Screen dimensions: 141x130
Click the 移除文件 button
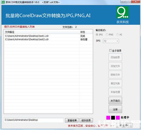tap(115, 75)
